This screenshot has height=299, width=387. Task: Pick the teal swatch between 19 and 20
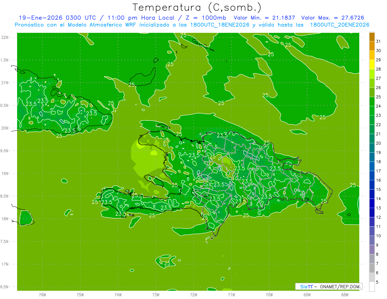pos(372,148)
